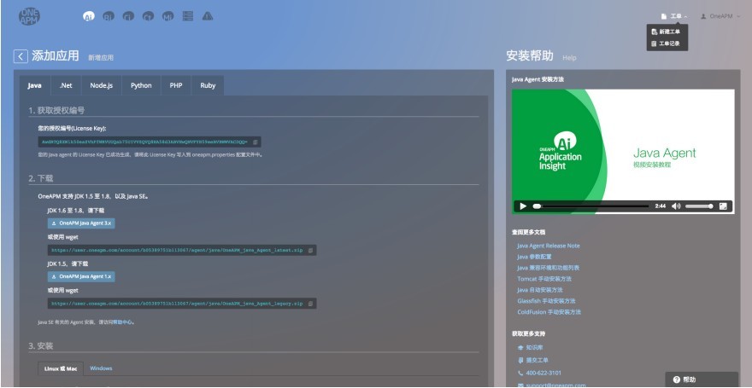Open Tomcat 手动安装方法 link
752x388 pixels.
544,279
